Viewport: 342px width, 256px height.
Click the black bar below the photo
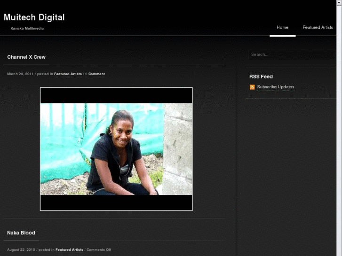116,202
